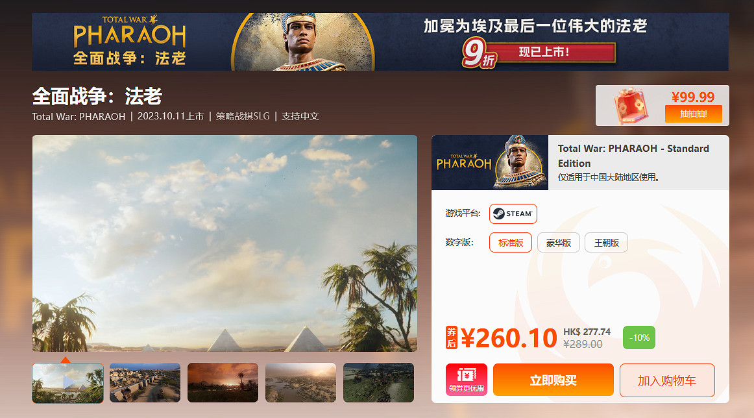Image resolution: width=754 pixels, height=418 pixels.
Task: Select the 王朝版 edition
Action: tap(606, 243)
